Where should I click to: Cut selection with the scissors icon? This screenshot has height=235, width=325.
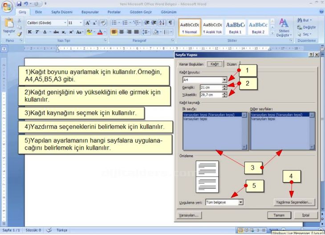[19, 20]
